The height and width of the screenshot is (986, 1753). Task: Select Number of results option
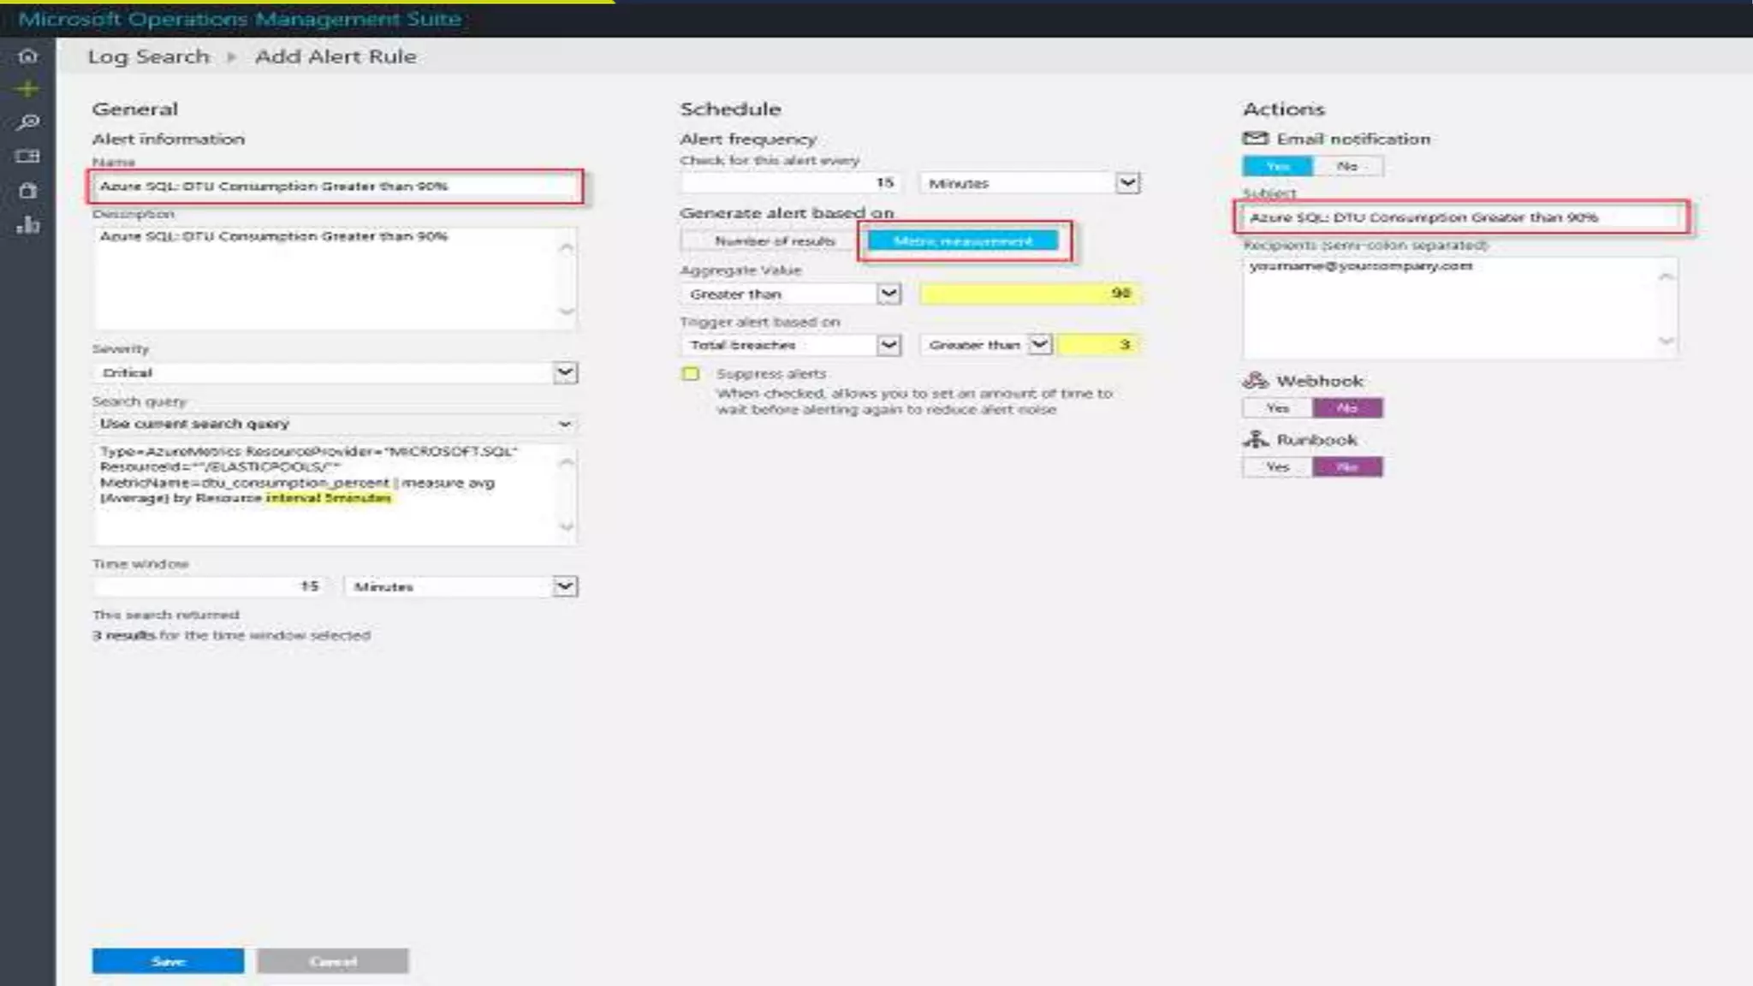click(774, 241)
